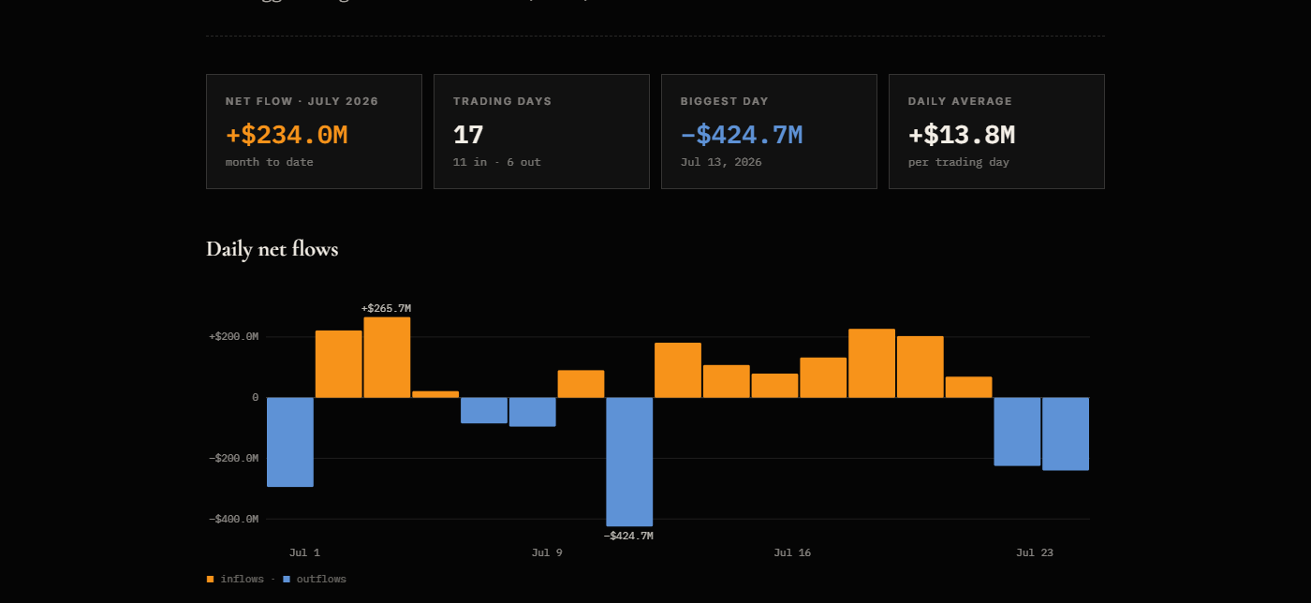Open the Biggest Day card heading

click(725, 101)
